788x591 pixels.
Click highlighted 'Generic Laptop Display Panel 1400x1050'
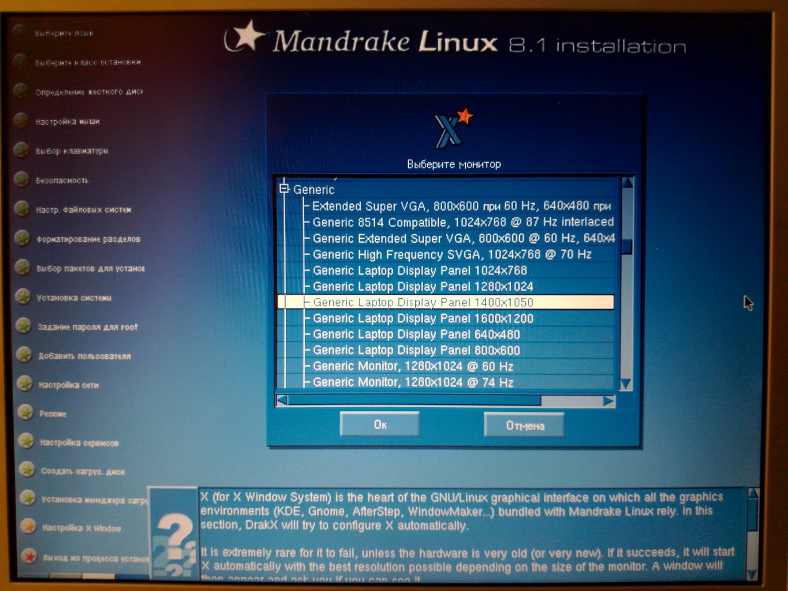[445, 302]
